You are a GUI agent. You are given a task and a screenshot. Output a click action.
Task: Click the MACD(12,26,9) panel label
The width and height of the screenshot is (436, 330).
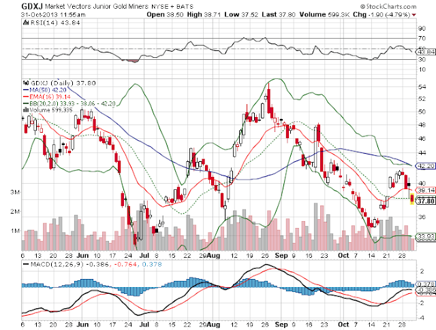[57, 265]
